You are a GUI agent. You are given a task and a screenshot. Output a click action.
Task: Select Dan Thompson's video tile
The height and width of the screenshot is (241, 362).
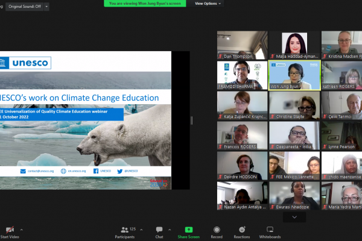[x=242, y=45]
